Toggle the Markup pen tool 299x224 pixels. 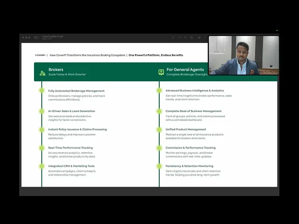[199, 37]
